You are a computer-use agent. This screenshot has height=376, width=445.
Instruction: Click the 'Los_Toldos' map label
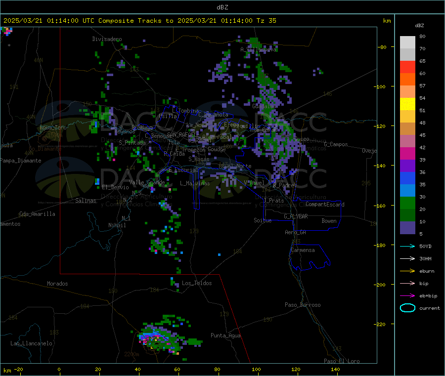pyautogui.click(x=197, y=283)
